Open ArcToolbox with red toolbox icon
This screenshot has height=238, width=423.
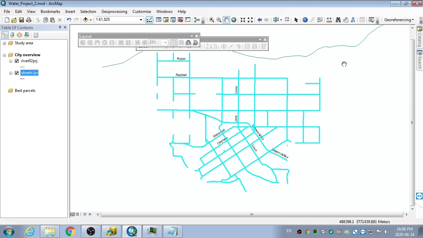tap(180, 20)
